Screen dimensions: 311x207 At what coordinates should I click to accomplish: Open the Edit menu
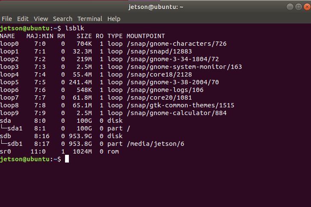coord(23,19)
